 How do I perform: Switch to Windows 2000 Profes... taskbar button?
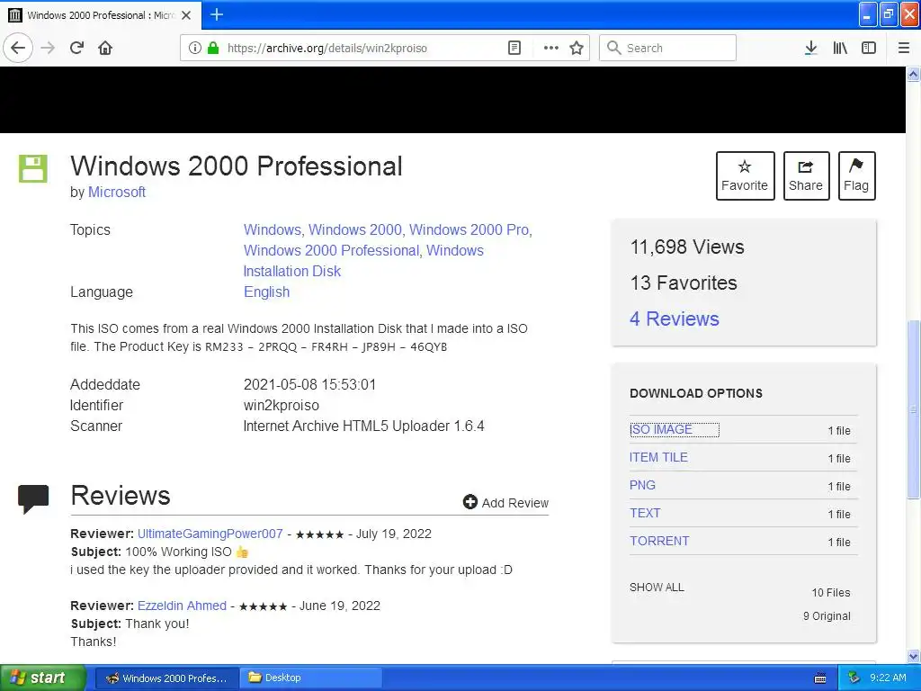[x=166, y=678]
